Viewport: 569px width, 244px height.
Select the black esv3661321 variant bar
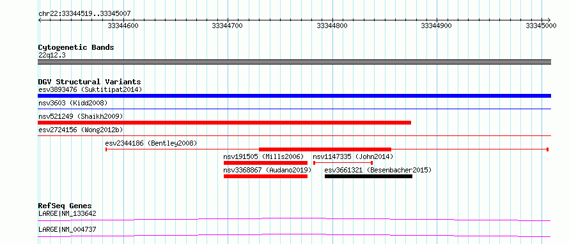click(x=369, y=176)
